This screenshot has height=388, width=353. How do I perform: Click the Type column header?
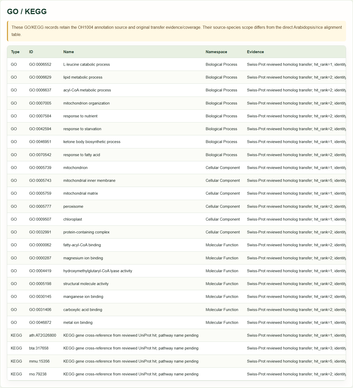15,52
